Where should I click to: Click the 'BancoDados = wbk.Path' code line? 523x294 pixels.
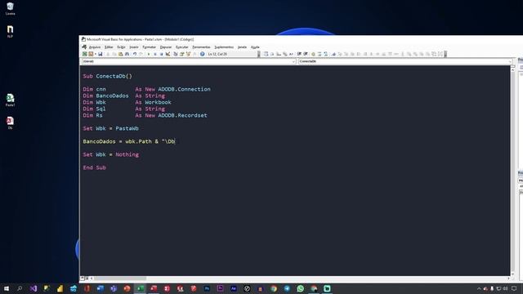[x=129, y=141]
